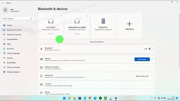The image size is (180, 101).
Task: Open taskbar Search magnifier
Action: (69, 98)
